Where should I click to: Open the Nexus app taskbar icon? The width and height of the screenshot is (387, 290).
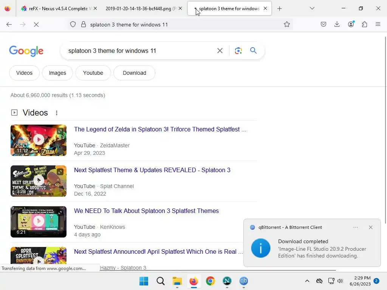click(227, 281)
